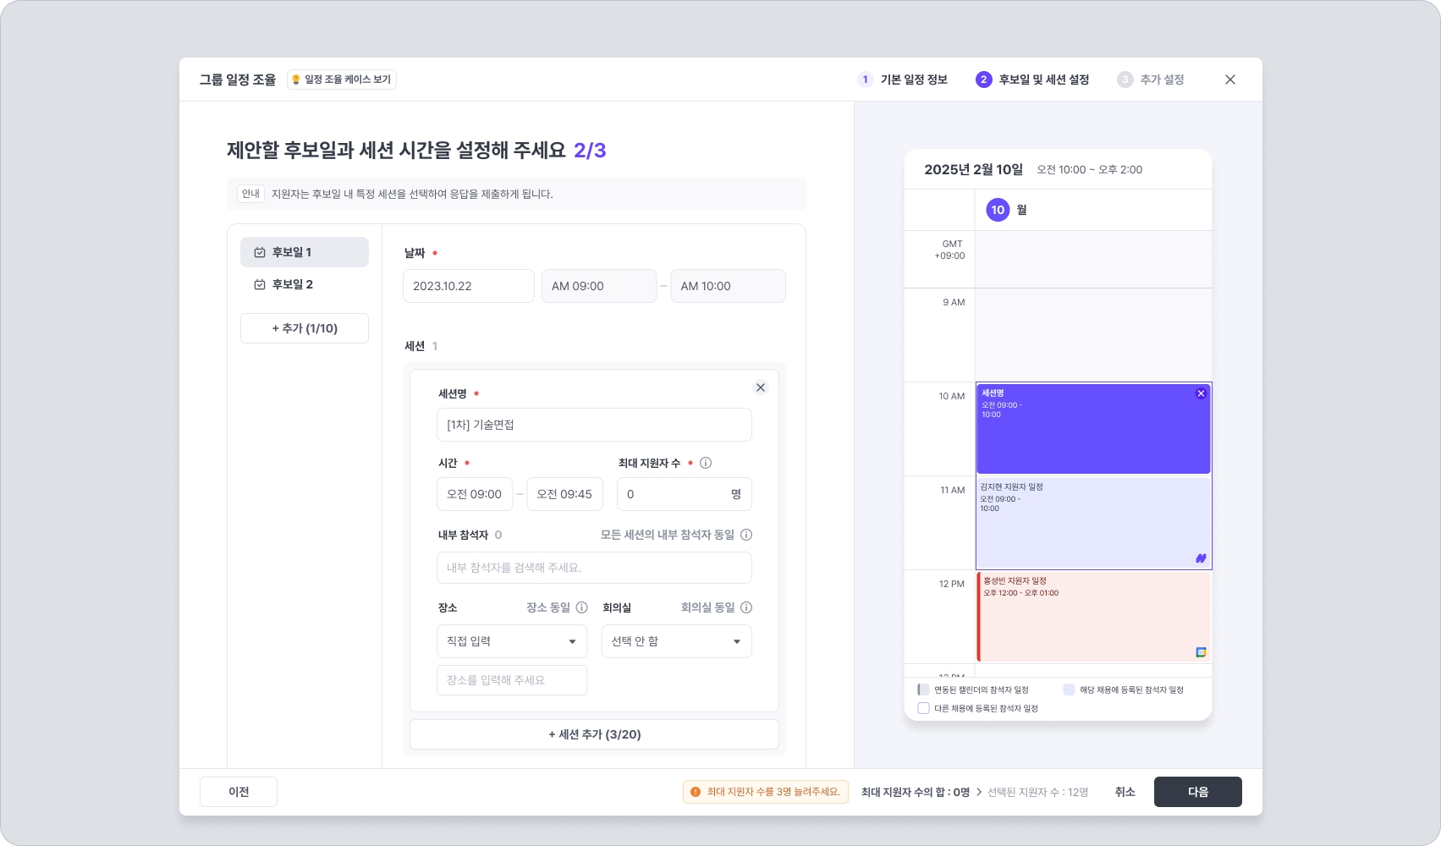Click 홍성빈 지원자 일정 calendar event
The height and width of the screenshot is (846, 1441).
coord(1093,617)
